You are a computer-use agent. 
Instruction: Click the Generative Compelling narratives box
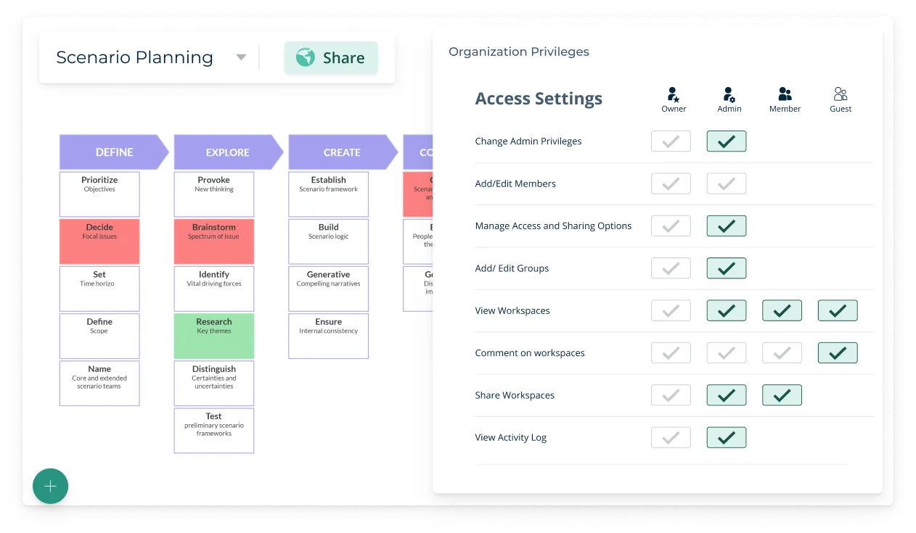(x=328, y=289)
